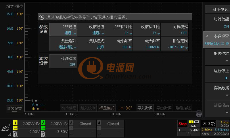Toggle 同步模式 sync mode OFF setting
Viewport: 230px width, 138px height.
[x=175, y=30]
